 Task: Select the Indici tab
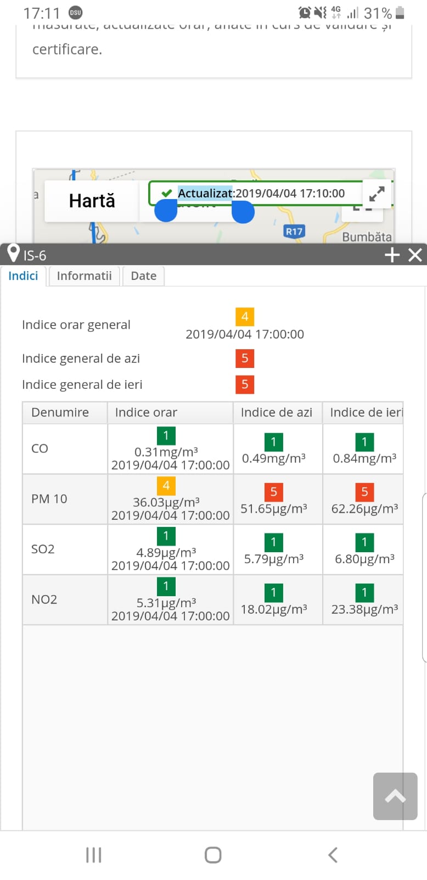[23, 276]
